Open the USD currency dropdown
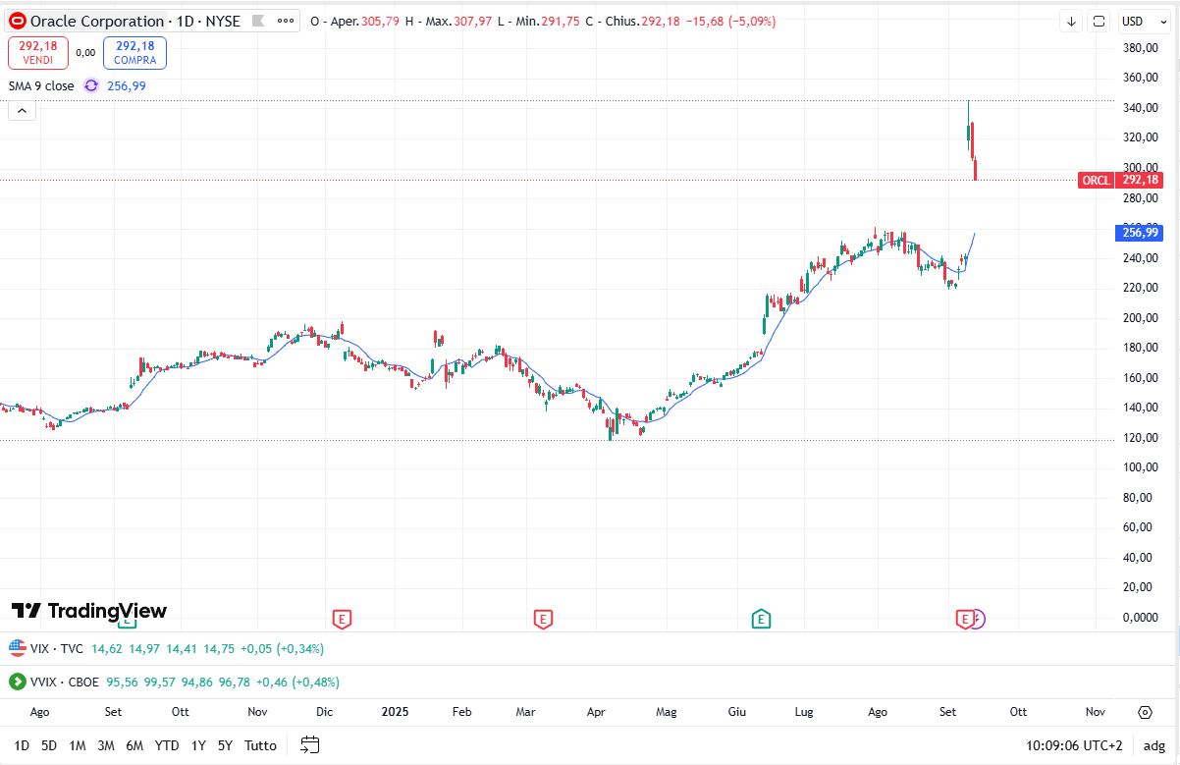Screen dimensions: 1180x765 pyautogui.click(x=1138, y=22)
